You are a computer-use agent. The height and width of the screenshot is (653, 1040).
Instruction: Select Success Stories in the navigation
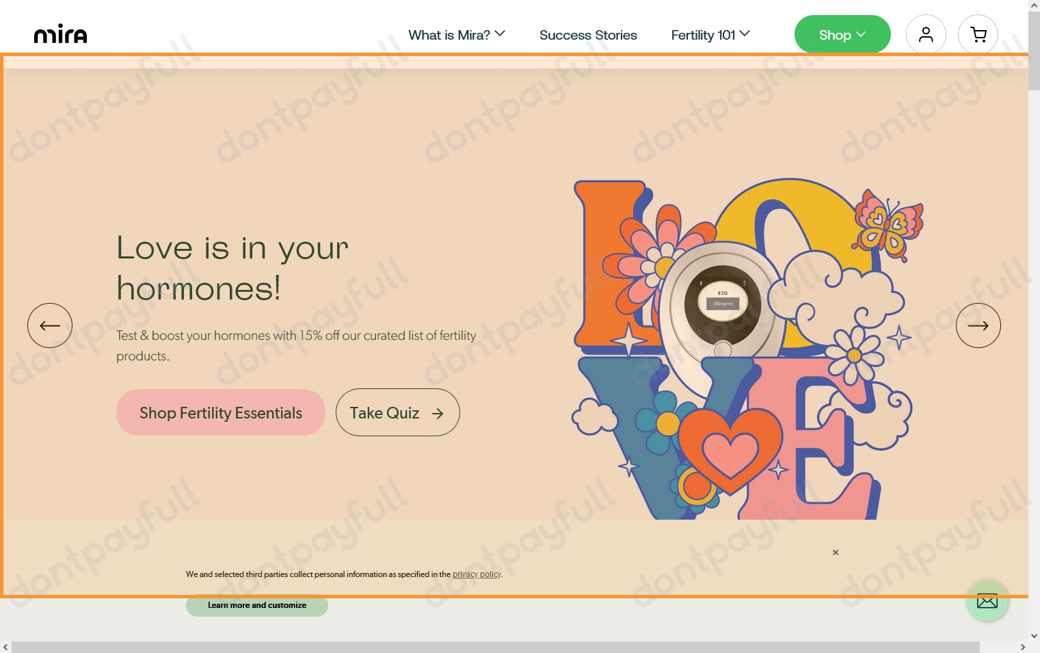588,34
